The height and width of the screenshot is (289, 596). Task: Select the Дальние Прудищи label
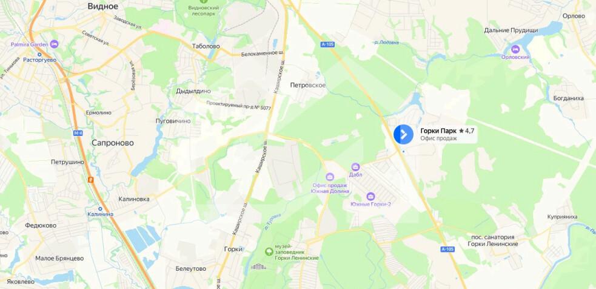pyautogui.click(x=511, y=30)
